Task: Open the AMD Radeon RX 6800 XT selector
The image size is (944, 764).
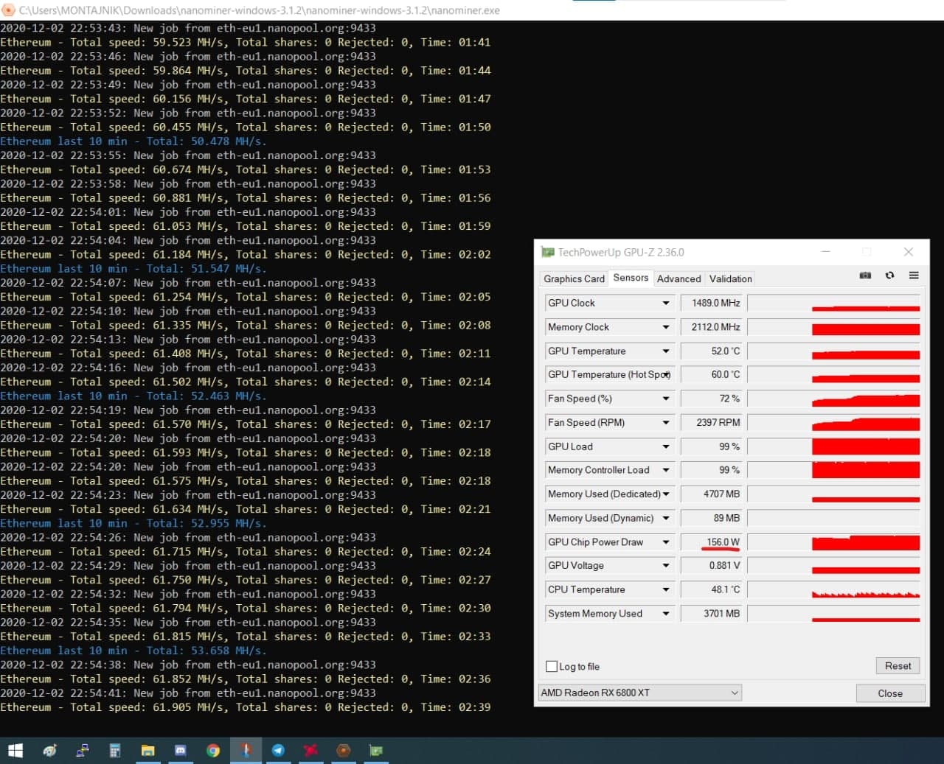Action: 640,693
